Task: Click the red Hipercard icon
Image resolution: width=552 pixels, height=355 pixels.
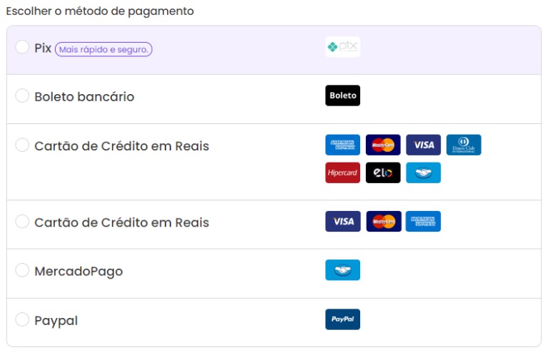Action: [x=342, y=173]
